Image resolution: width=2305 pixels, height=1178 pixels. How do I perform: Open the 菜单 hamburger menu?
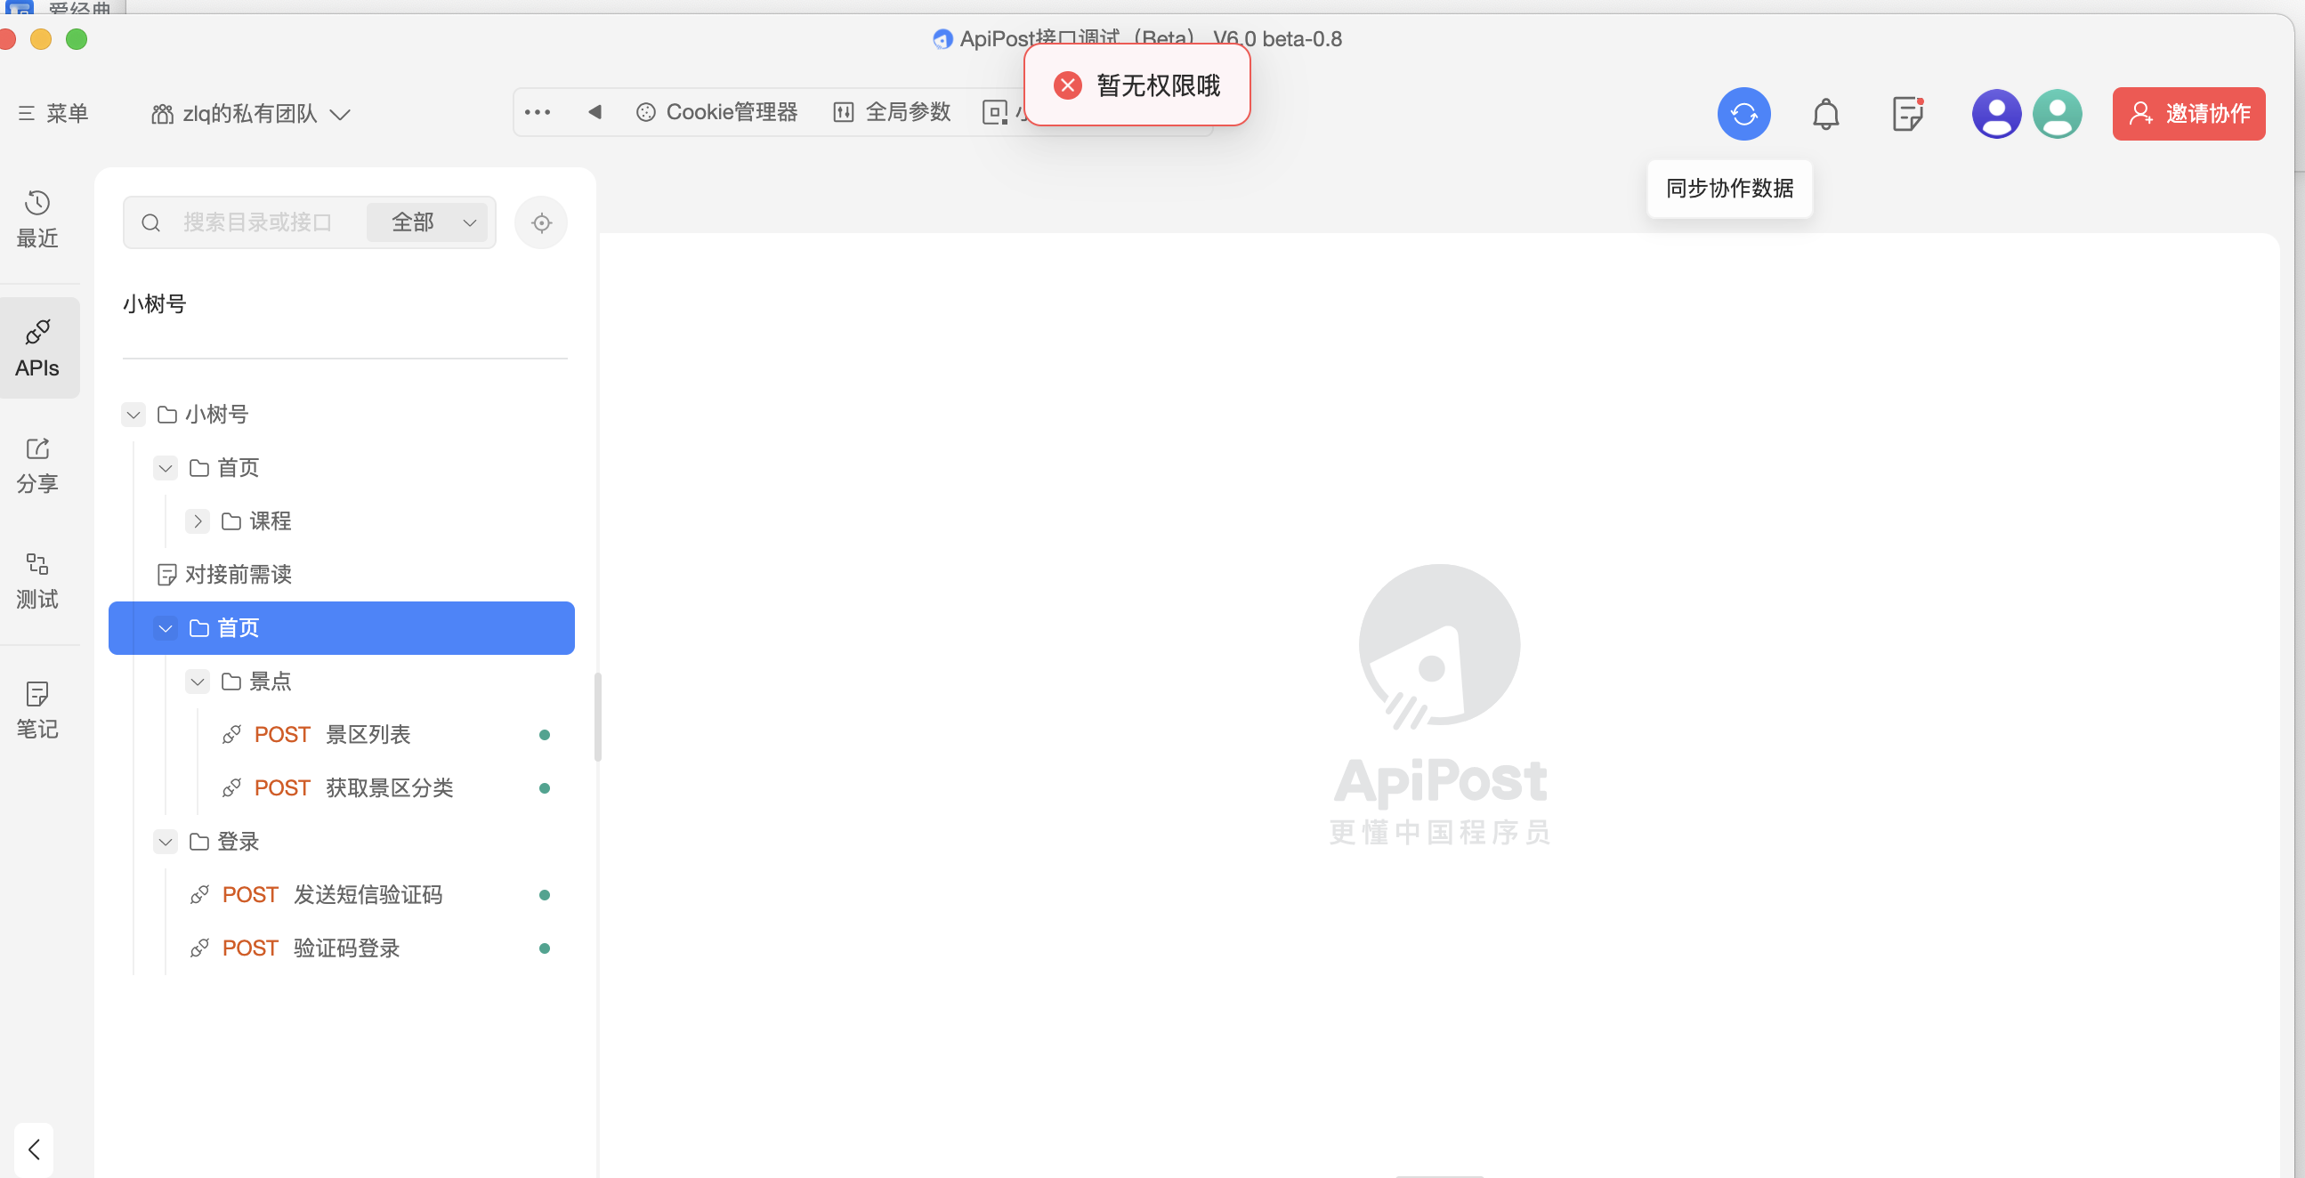[x=53, y=114]
